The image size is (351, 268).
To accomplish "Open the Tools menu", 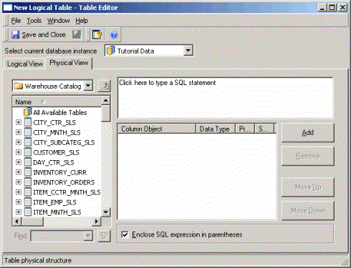I will 34,21.
